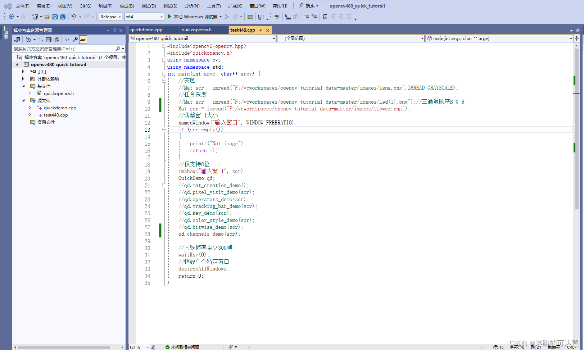Collapse the 源文件 tree node

pos(23,100)
